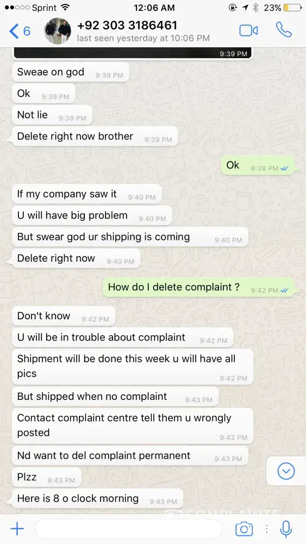Start a voice call via phone icon
The image size is (306, 544).
[x=284, y=30]
